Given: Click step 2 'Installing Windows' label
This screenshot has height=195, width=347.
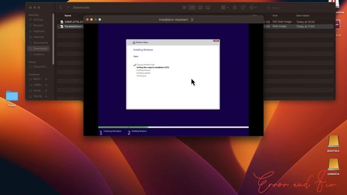Looking at the screenshot, I should click(139, 131).
